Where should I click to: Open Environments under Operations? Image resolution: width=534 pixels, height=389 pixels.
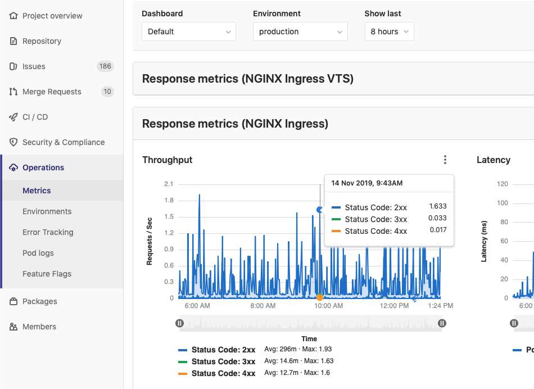(x=47, y=211)
